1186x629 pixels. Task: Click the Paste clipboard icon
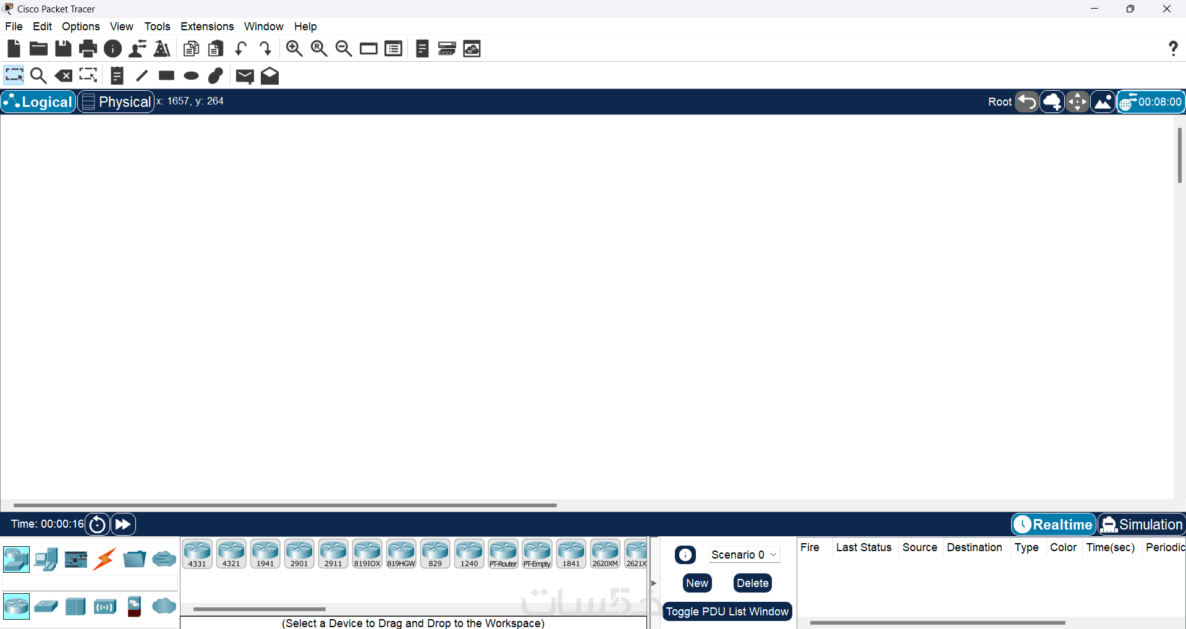pyautogui.click(x=216, y=48)
